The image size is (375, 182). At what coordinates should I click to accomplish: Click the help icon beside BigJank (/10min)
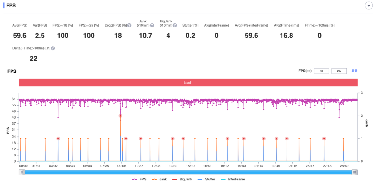point(175,25)
